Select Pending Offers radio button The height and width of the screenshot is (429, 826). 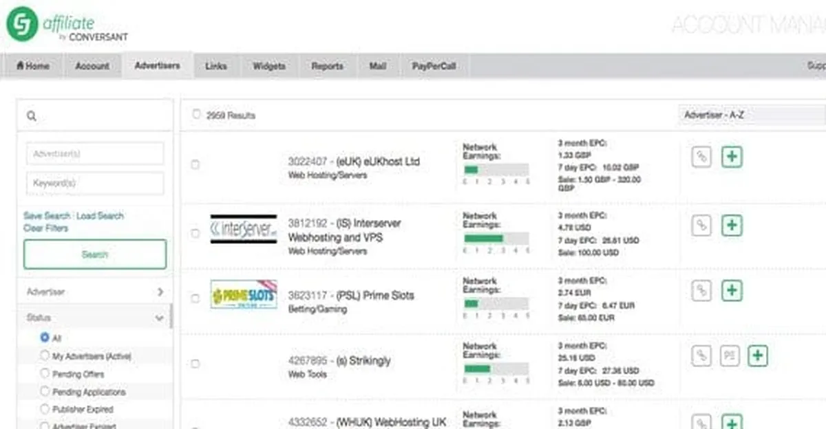point(45,373)
